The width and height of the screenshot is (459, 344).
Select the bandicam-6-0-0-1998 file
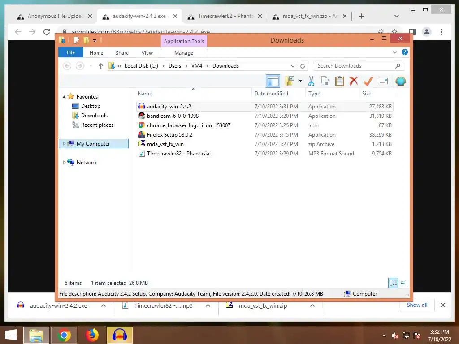pyautogui.click(x=264, y=116)
